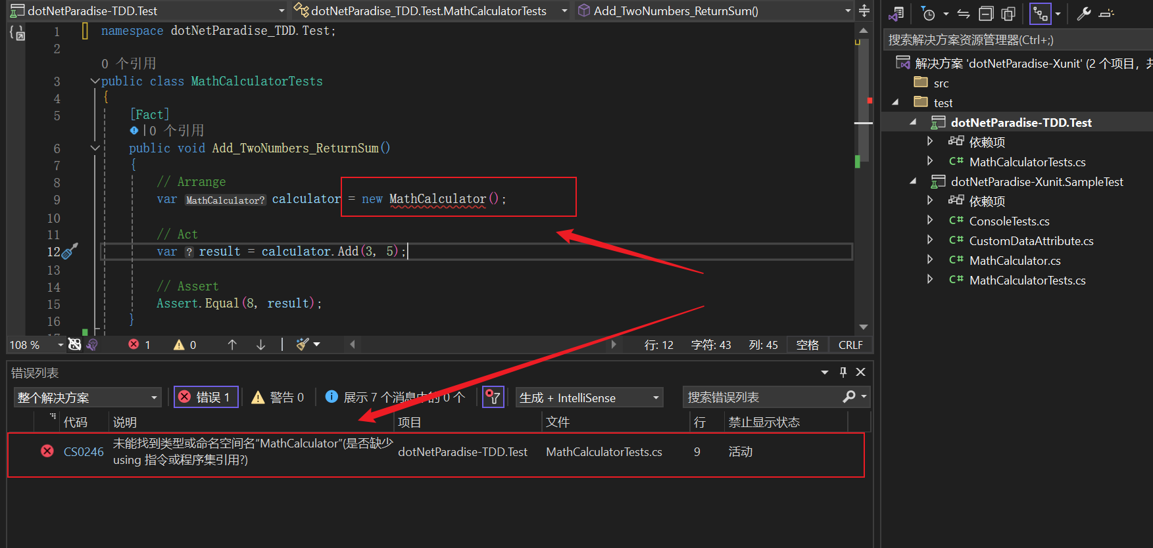Toggle the file nesting view button
Viewport: 1153px width, 548px height.
[x=1041, y=13]
